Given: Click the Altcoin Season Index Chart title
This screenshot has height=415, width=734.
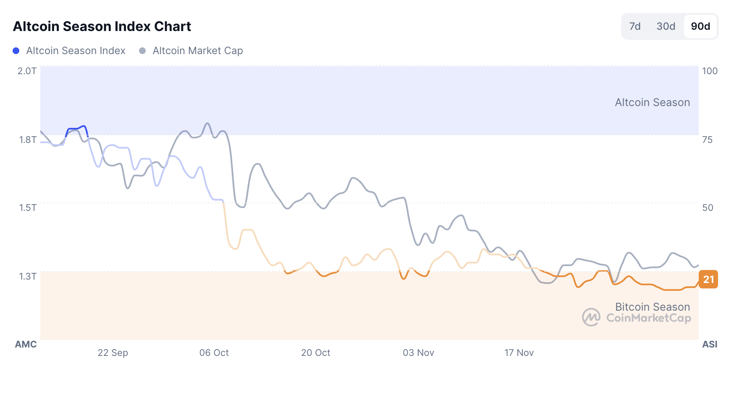Looking at the screenshot, I should pos(102,26).
